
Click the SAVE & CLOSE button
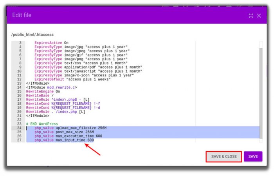(224, 156)
